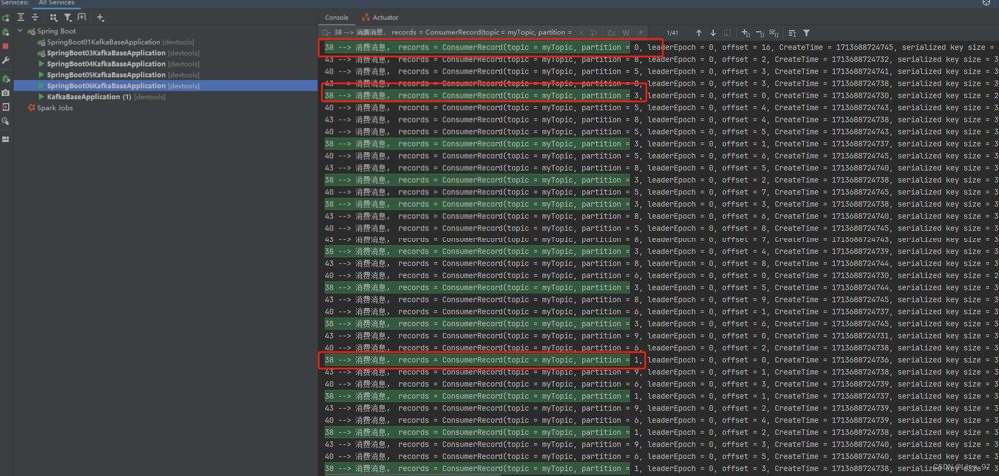Open the Group By options icon
The width and height of the screenshot is (999, 476).
pos(54,18)
